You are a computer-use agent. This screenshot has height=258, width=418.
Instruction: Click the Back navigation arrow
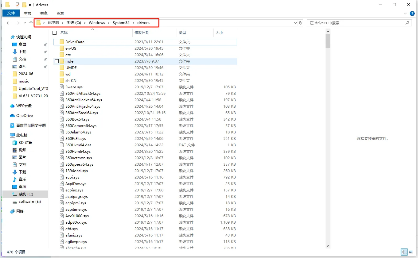pyautogui.click(x=8, y=23)
